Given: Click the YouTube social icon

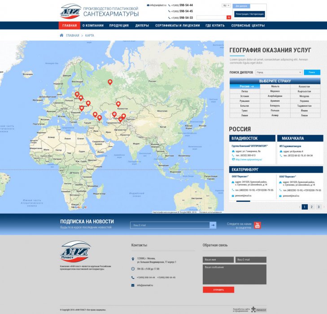Looking at the screenshot, I should (257, 225).
